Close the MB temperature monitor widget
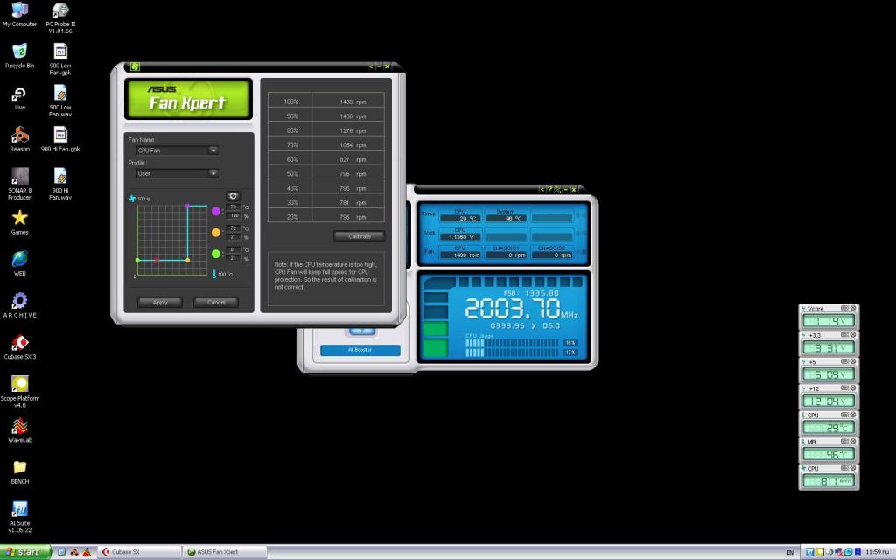The width and height of the screenshot is (896, 560). 852,442
